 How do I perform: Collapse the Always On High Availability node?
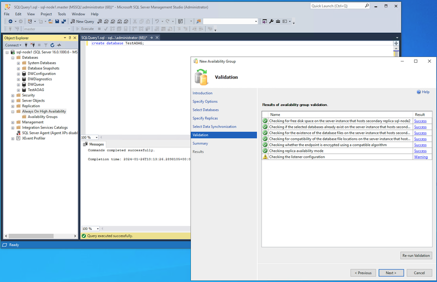13,111
